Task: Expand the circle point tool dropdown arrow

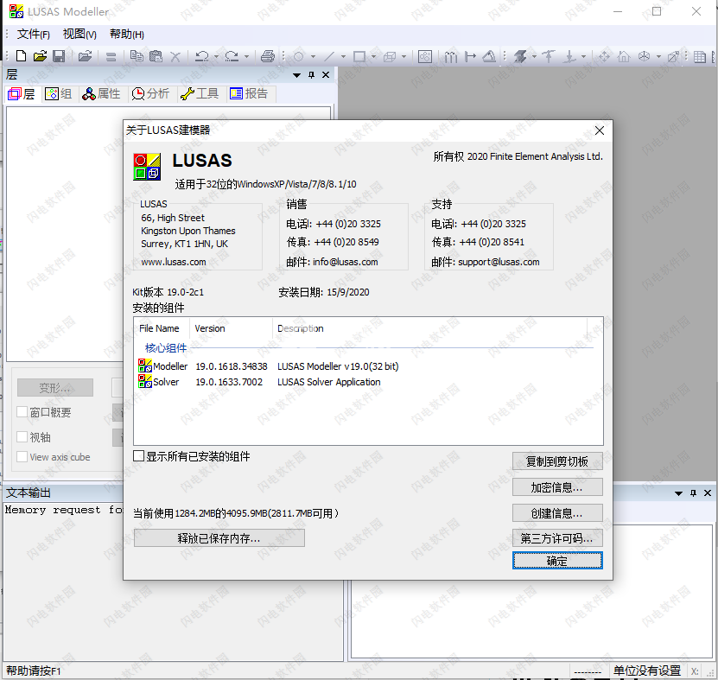Action: 314,57
